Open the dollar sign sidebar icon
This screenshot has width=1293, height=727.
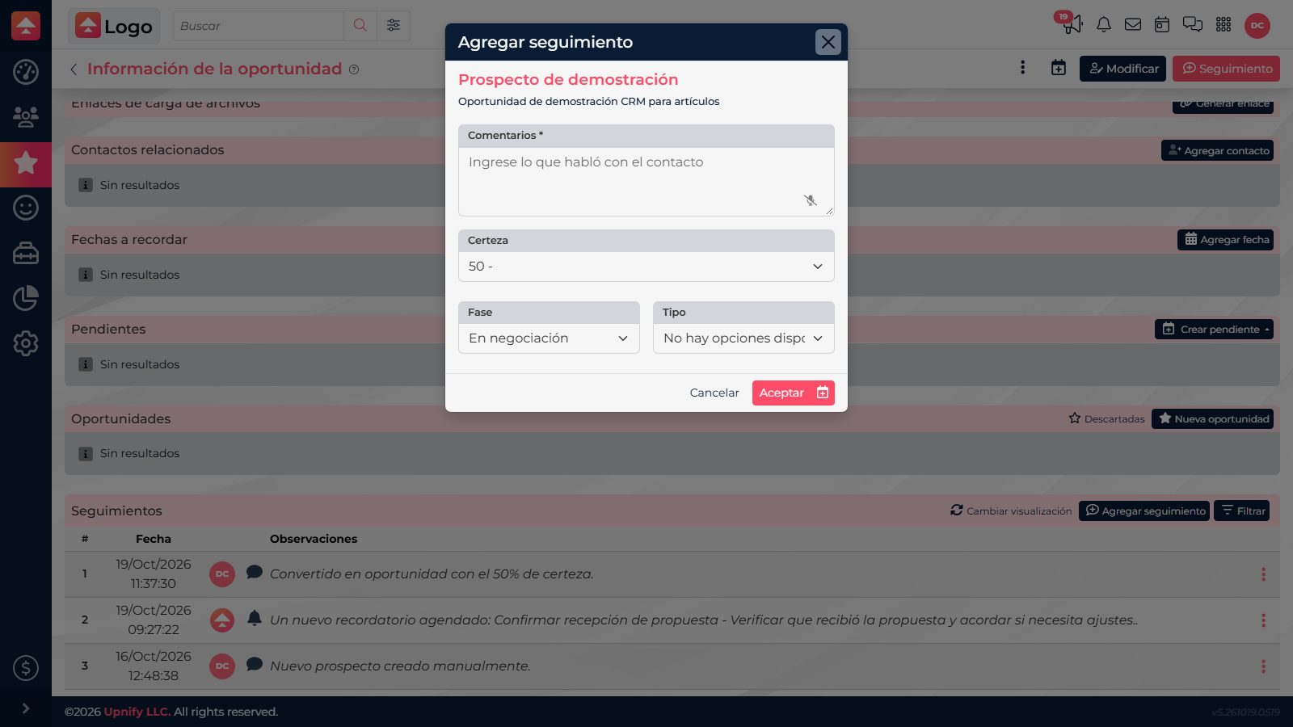point(26,668)
